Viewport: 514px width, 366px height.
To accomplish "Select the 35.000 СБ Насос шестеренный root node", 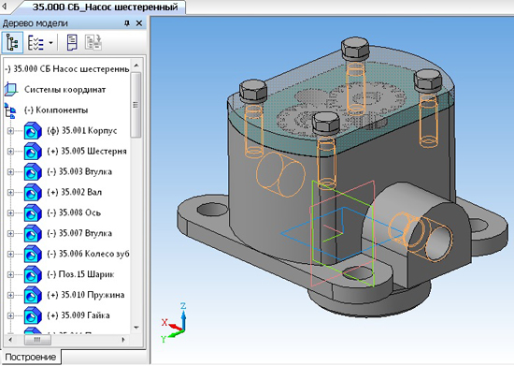I will pyautogui.click(x=67, y=69).
